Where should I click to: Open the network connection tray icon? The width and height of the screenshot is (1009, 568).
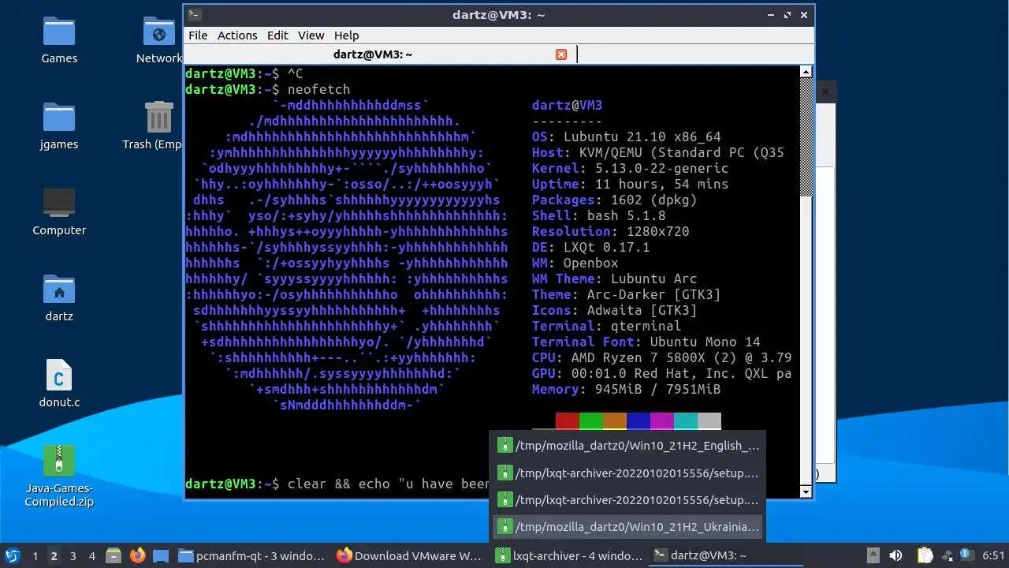pyautogui.click(x=947, y=555)
